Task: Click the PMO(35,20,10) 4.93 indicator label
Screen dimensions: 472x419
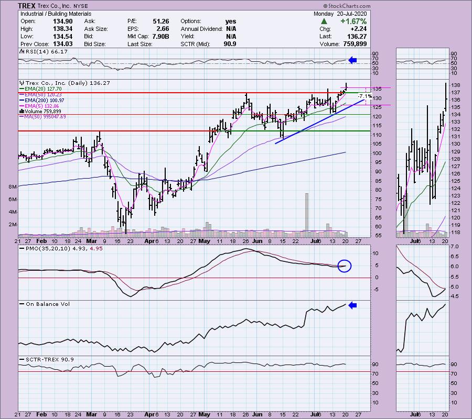Action: (57, 249)
